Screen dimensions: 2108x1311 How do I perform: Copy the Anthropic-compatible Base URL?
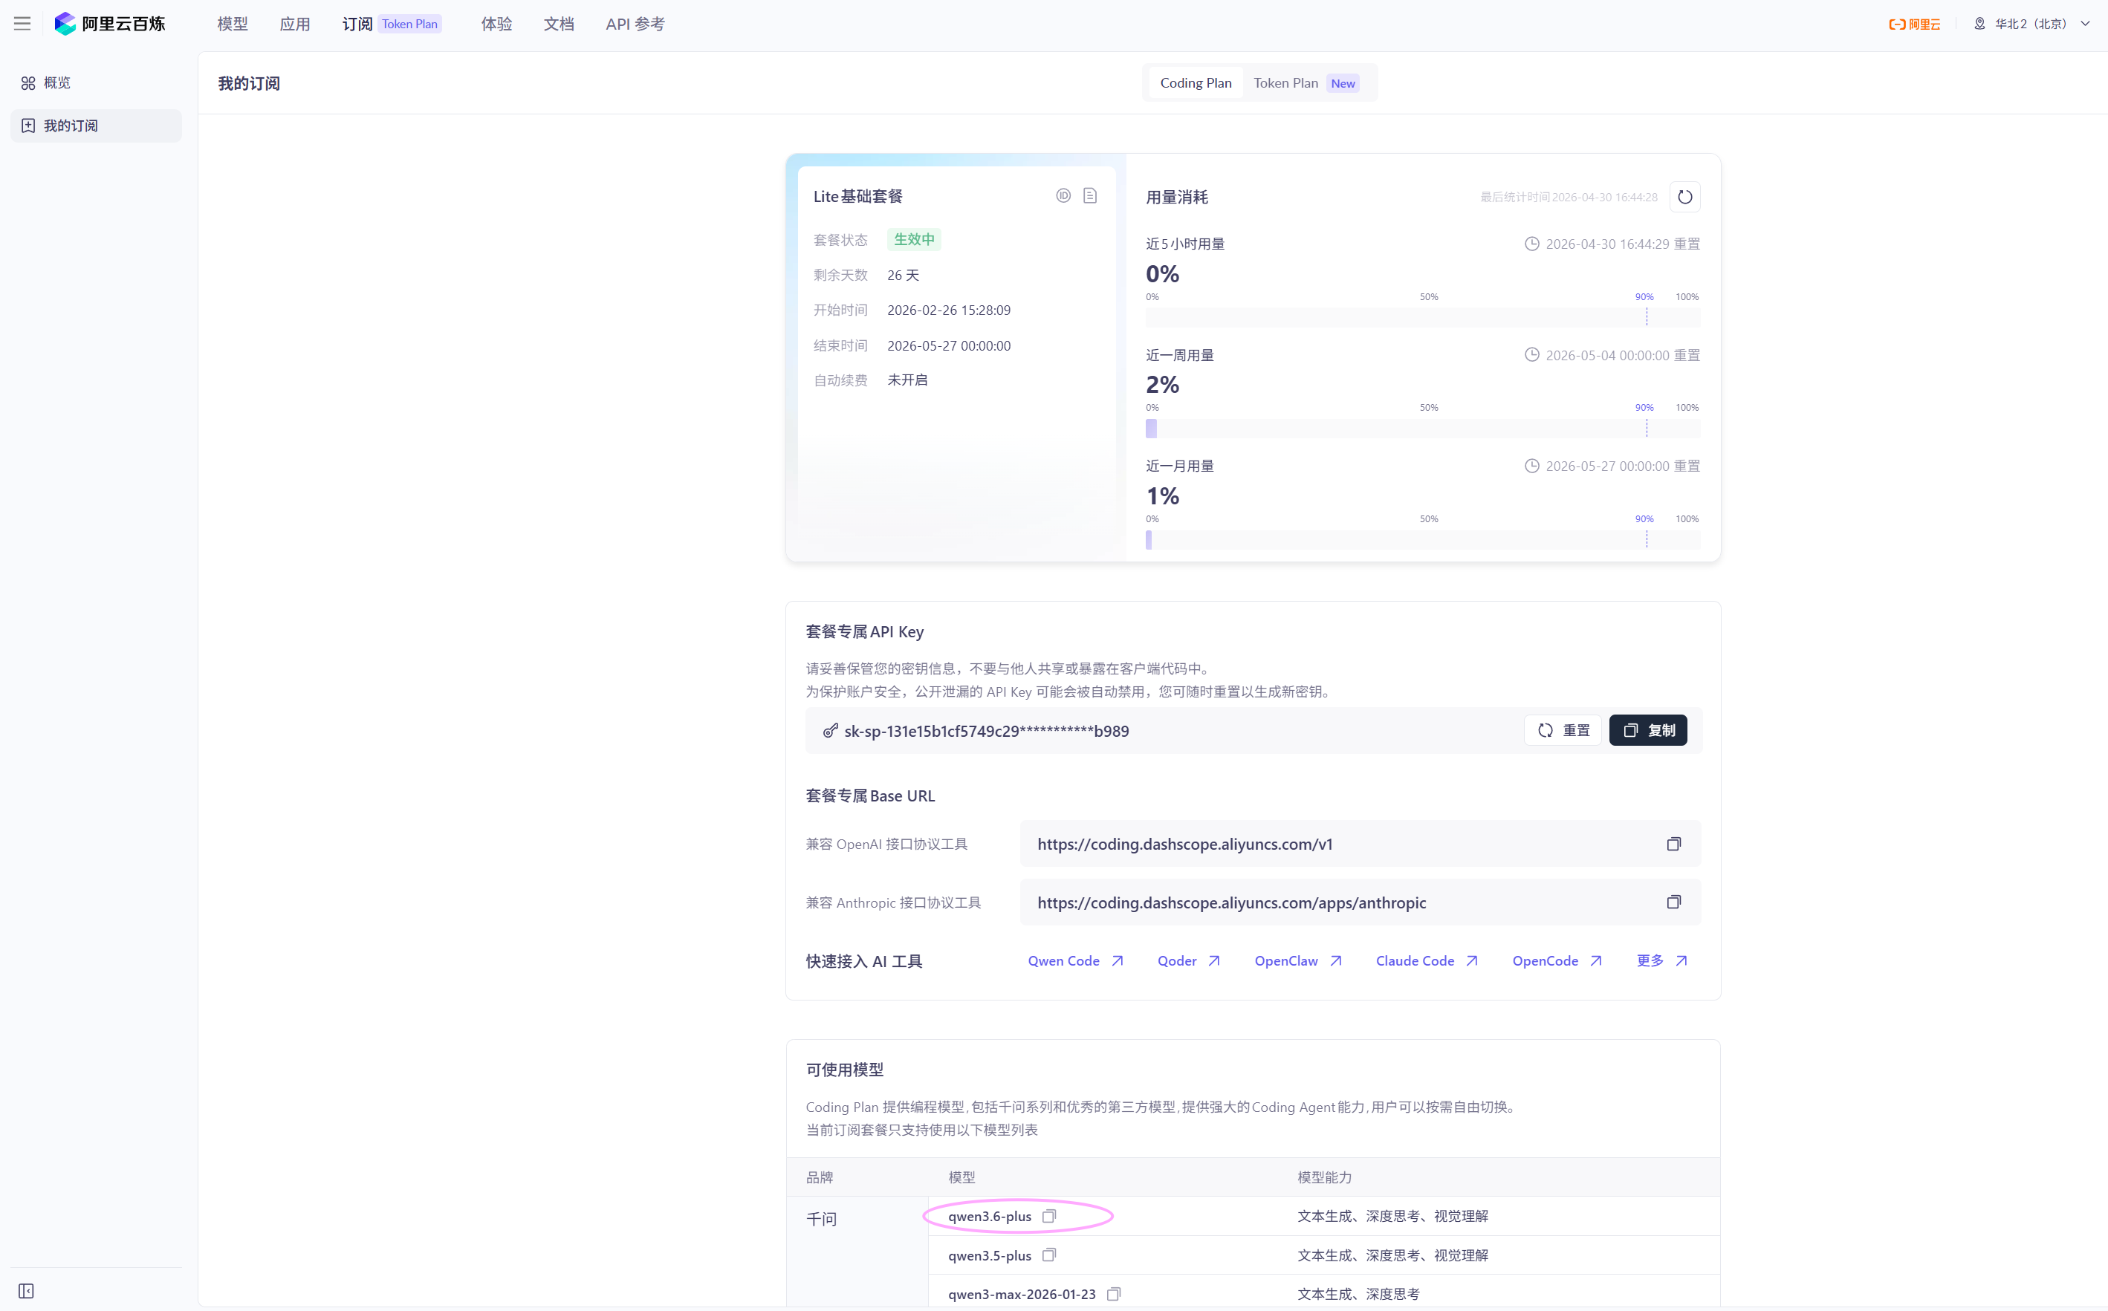tap(1673, 902)
